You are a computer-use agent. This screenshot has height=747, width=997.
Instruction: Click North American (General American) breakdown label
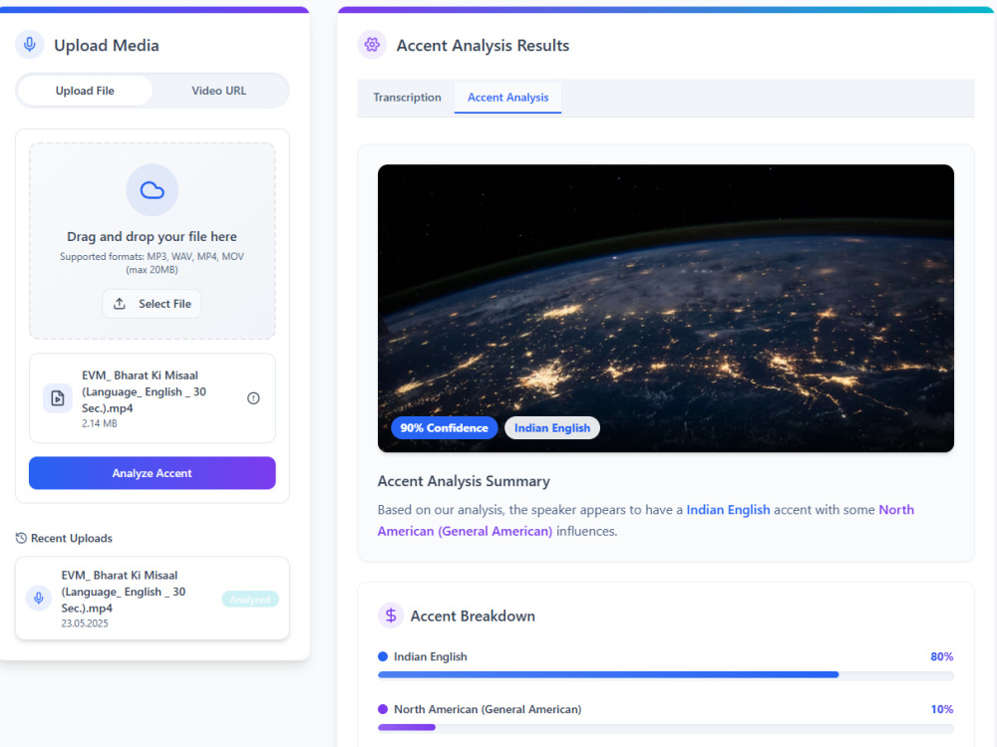coord(488,709)
